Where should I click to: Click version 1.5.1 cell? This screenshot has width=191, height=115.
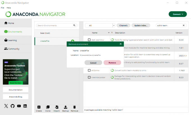(181, 48)
